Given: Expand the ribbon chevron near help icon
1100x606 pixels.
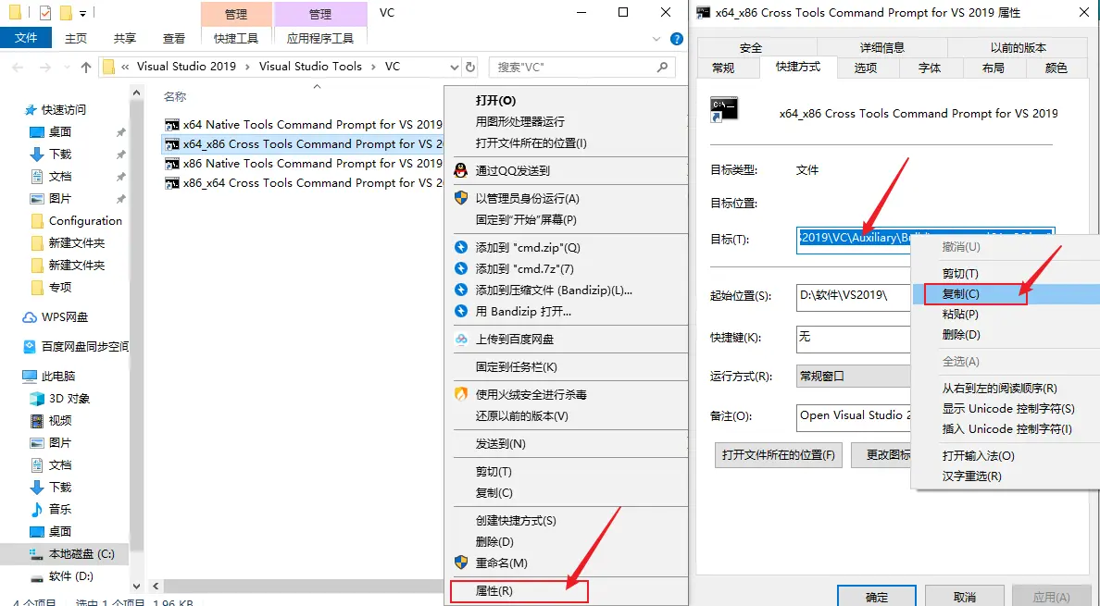Looking at the screenshot, I should pyautogui.click(x=656, y=39).
